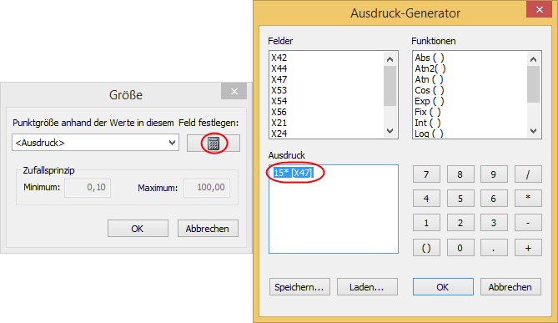Select field X47 in Felder list
Screen dimensions: 558x323
(279, 79)
